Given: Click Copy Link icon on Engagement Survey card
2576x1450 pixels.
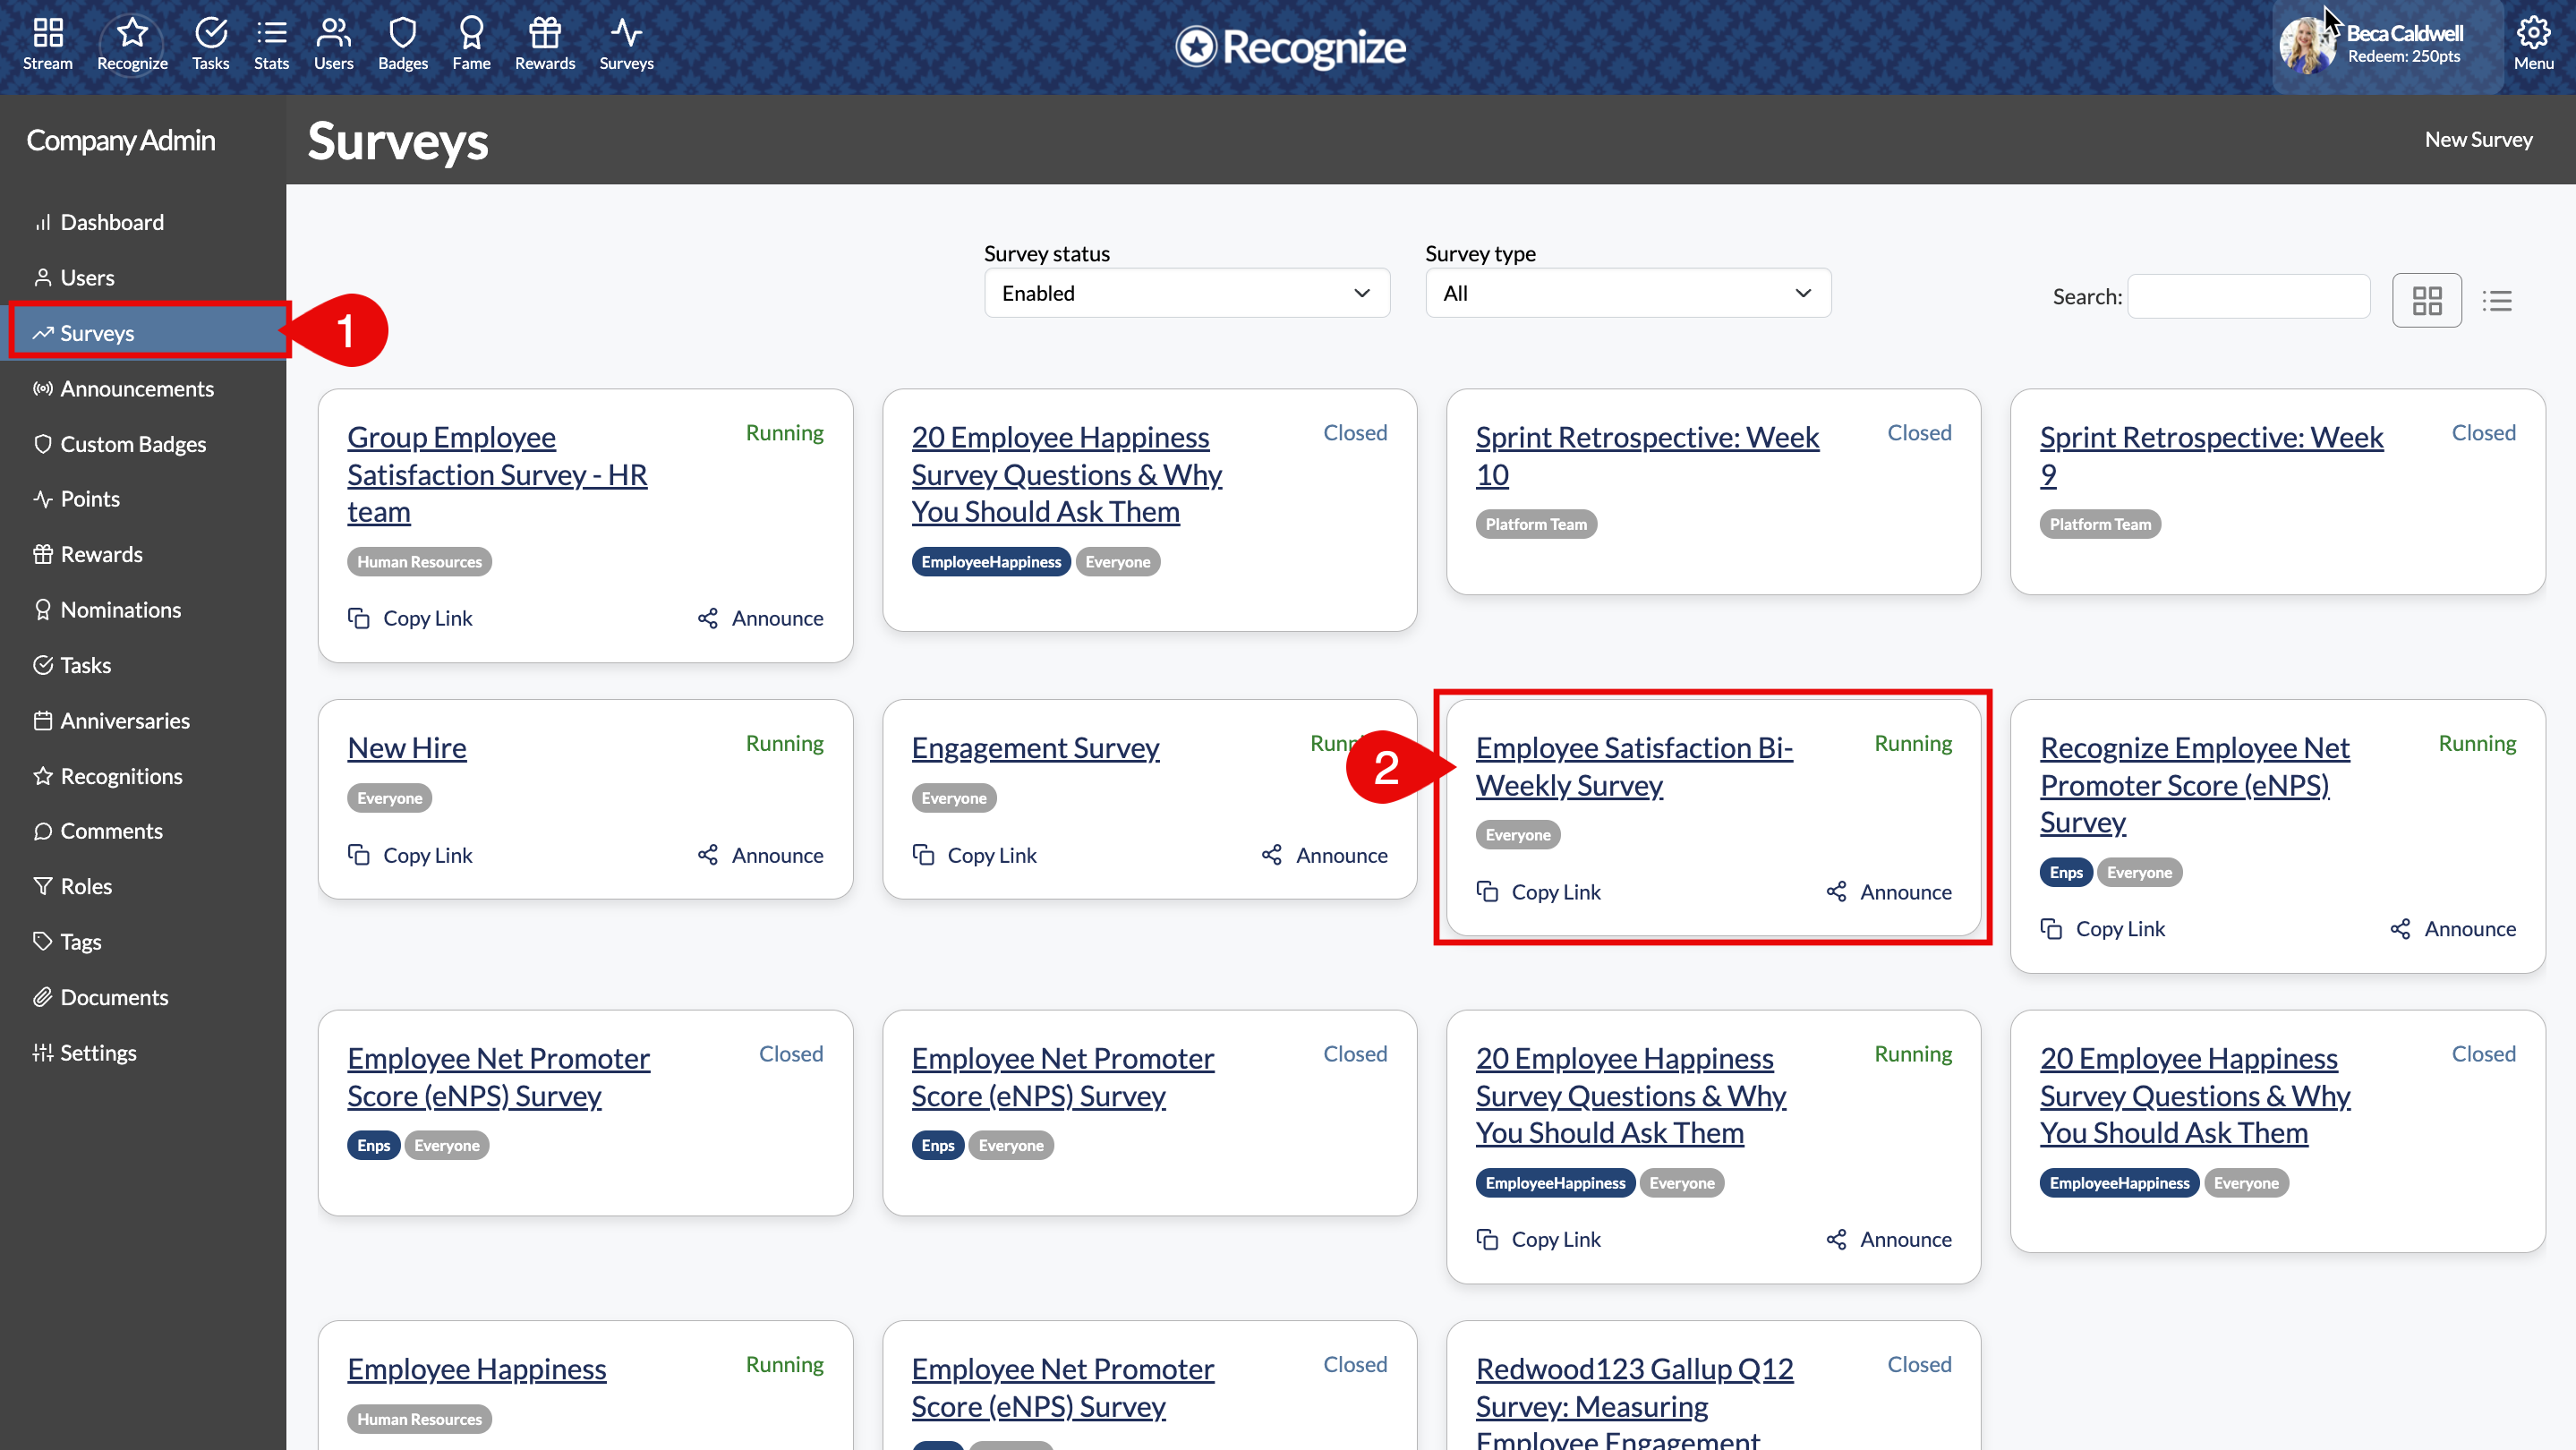Looking at the screenshot, I should coord(923,855).
